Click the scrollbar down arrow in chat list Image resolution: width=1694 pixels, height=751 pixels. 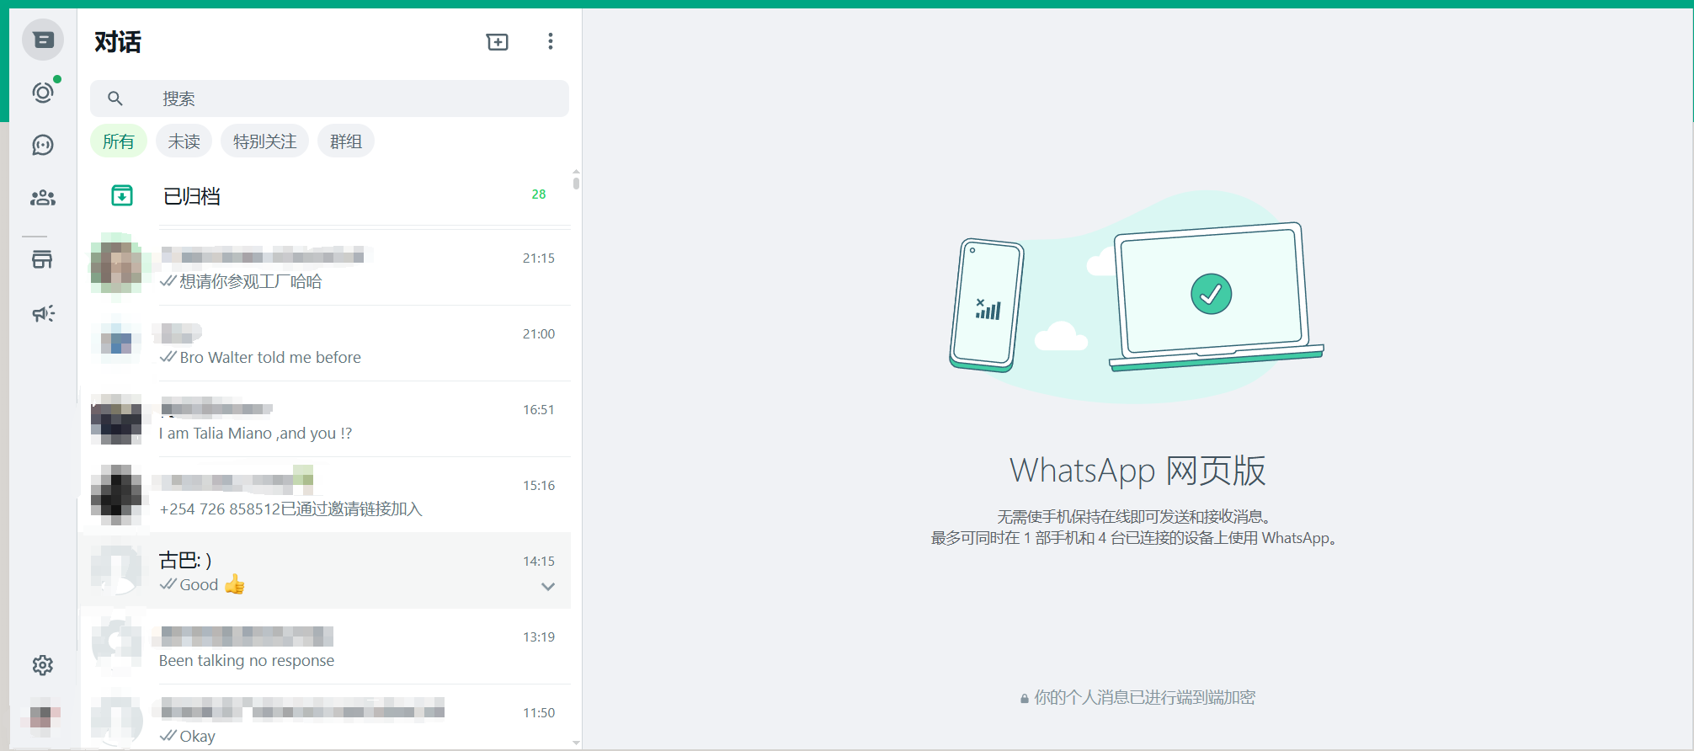point(576,743)
